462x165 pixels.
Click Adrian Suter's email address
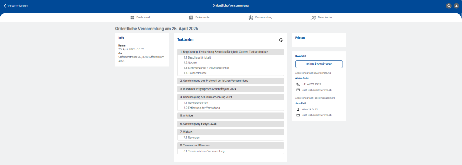pos(317,90)
